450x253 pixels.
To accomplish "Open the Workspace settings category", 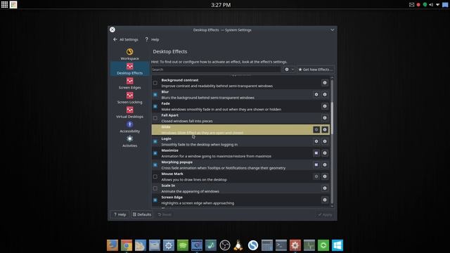I will [x=129, y=54].
